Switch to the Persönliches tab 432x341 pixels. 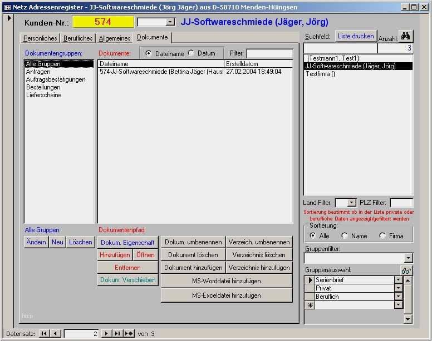point(40,38)
